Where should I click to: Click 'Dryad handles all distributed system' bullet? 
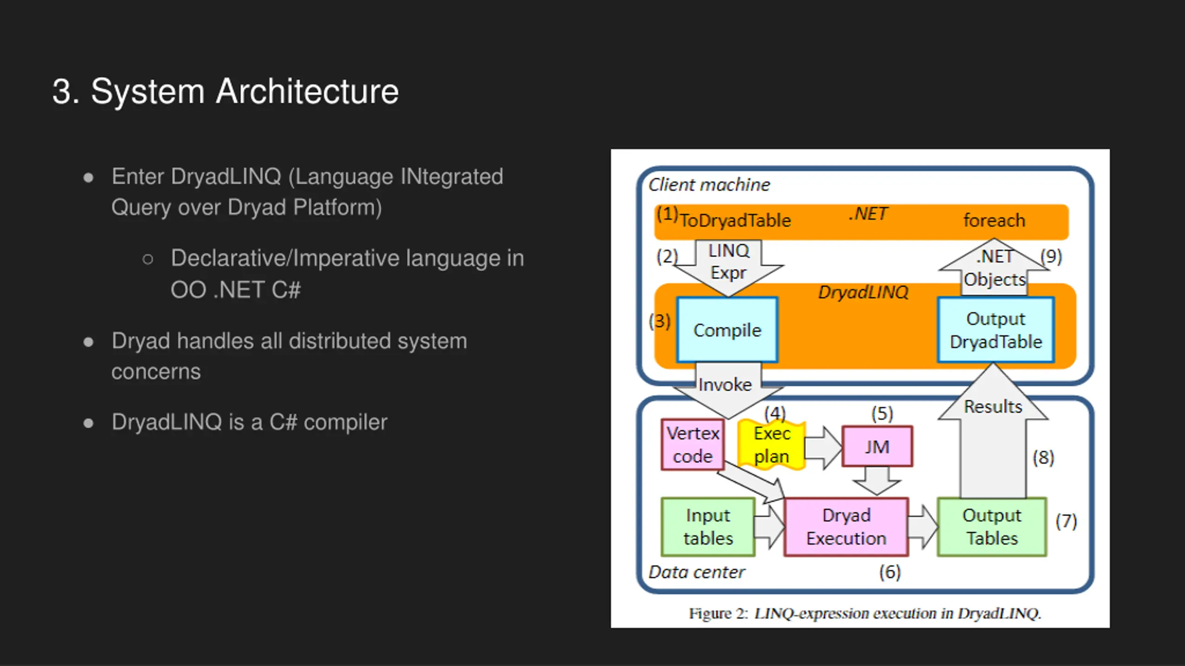[289, 341]
